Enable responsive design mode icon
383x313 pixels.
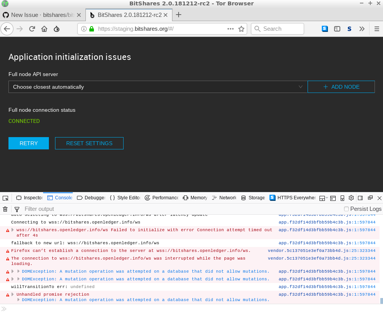coord(343,198)
